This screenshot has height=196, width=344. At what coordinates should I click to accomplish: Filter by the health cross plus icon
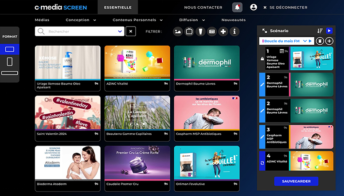point(223,31)
